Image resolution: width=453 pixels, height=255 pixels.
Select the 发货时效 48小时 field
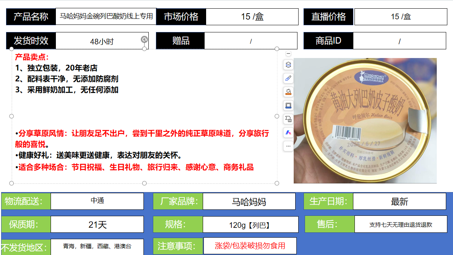[x=102, y=41]
